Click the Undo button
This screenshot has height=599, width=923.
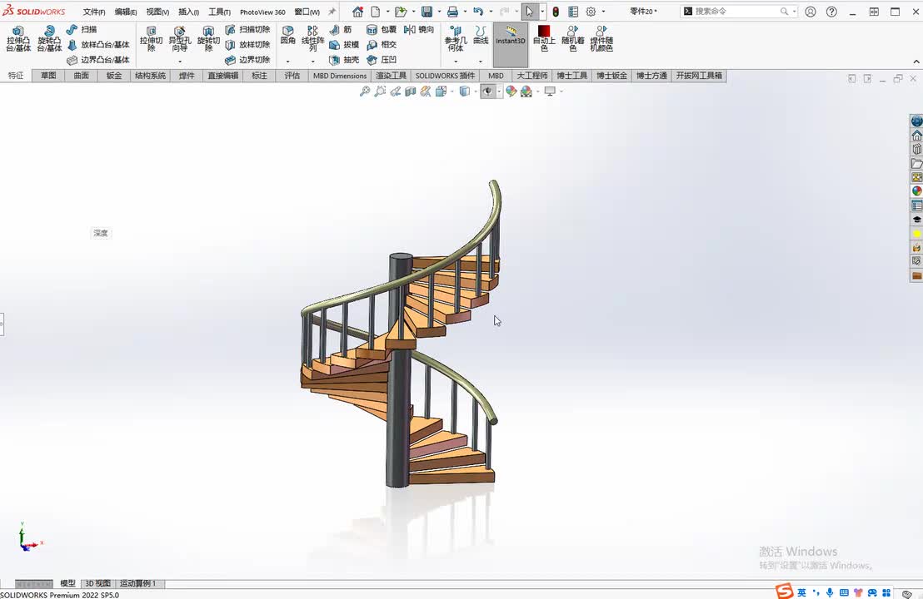point(478,12)
